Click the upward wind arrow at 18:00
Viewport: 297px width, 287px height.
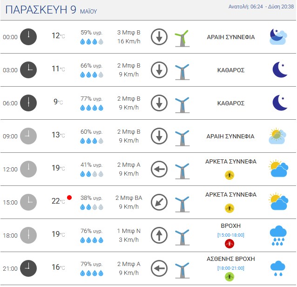click(159, 235)
